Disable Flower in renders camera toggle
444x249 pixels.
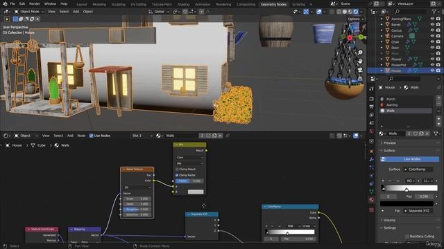click(x=438, y=59)
